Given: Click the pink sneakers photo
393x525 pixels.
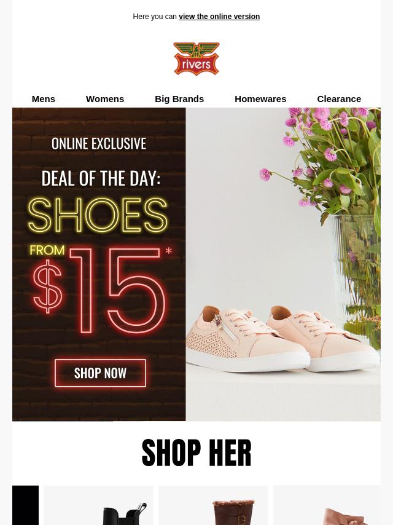Looking at the screenshot, I should click(282, 338).
